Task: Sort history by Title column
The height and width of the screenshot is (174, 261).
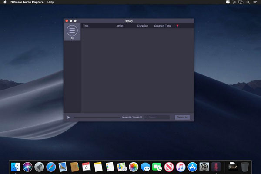Action: tap(86, 26)
